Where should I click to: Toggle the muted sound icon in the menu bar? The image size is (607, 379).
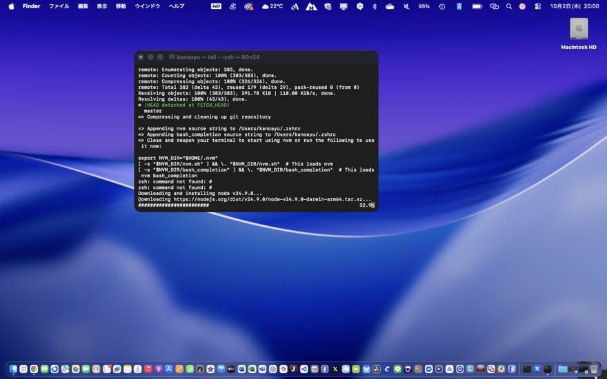406,6
